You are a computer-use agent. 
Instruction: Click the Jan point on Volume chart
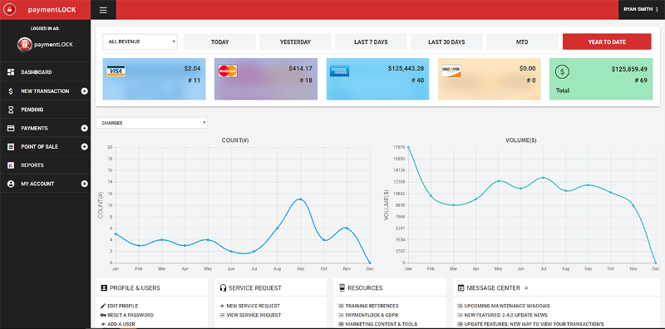408,147
